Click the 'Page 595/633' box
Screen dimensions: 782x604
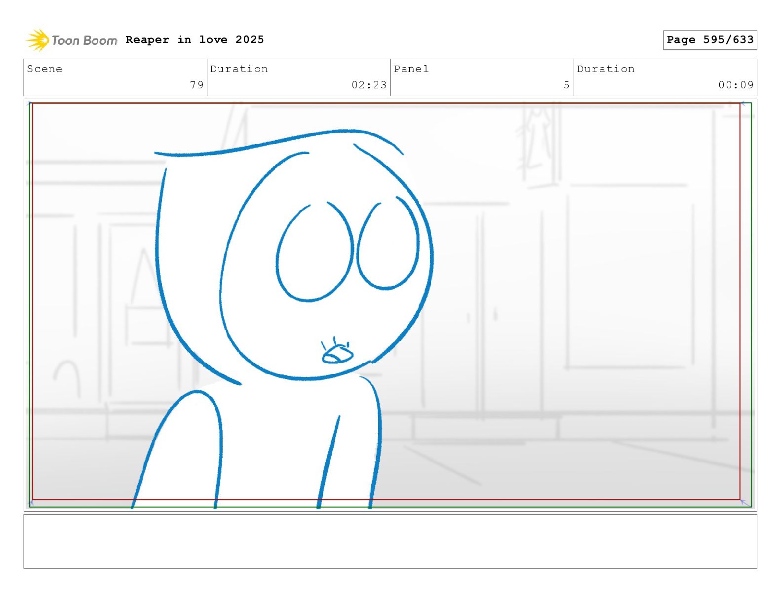tap(710, 40)
